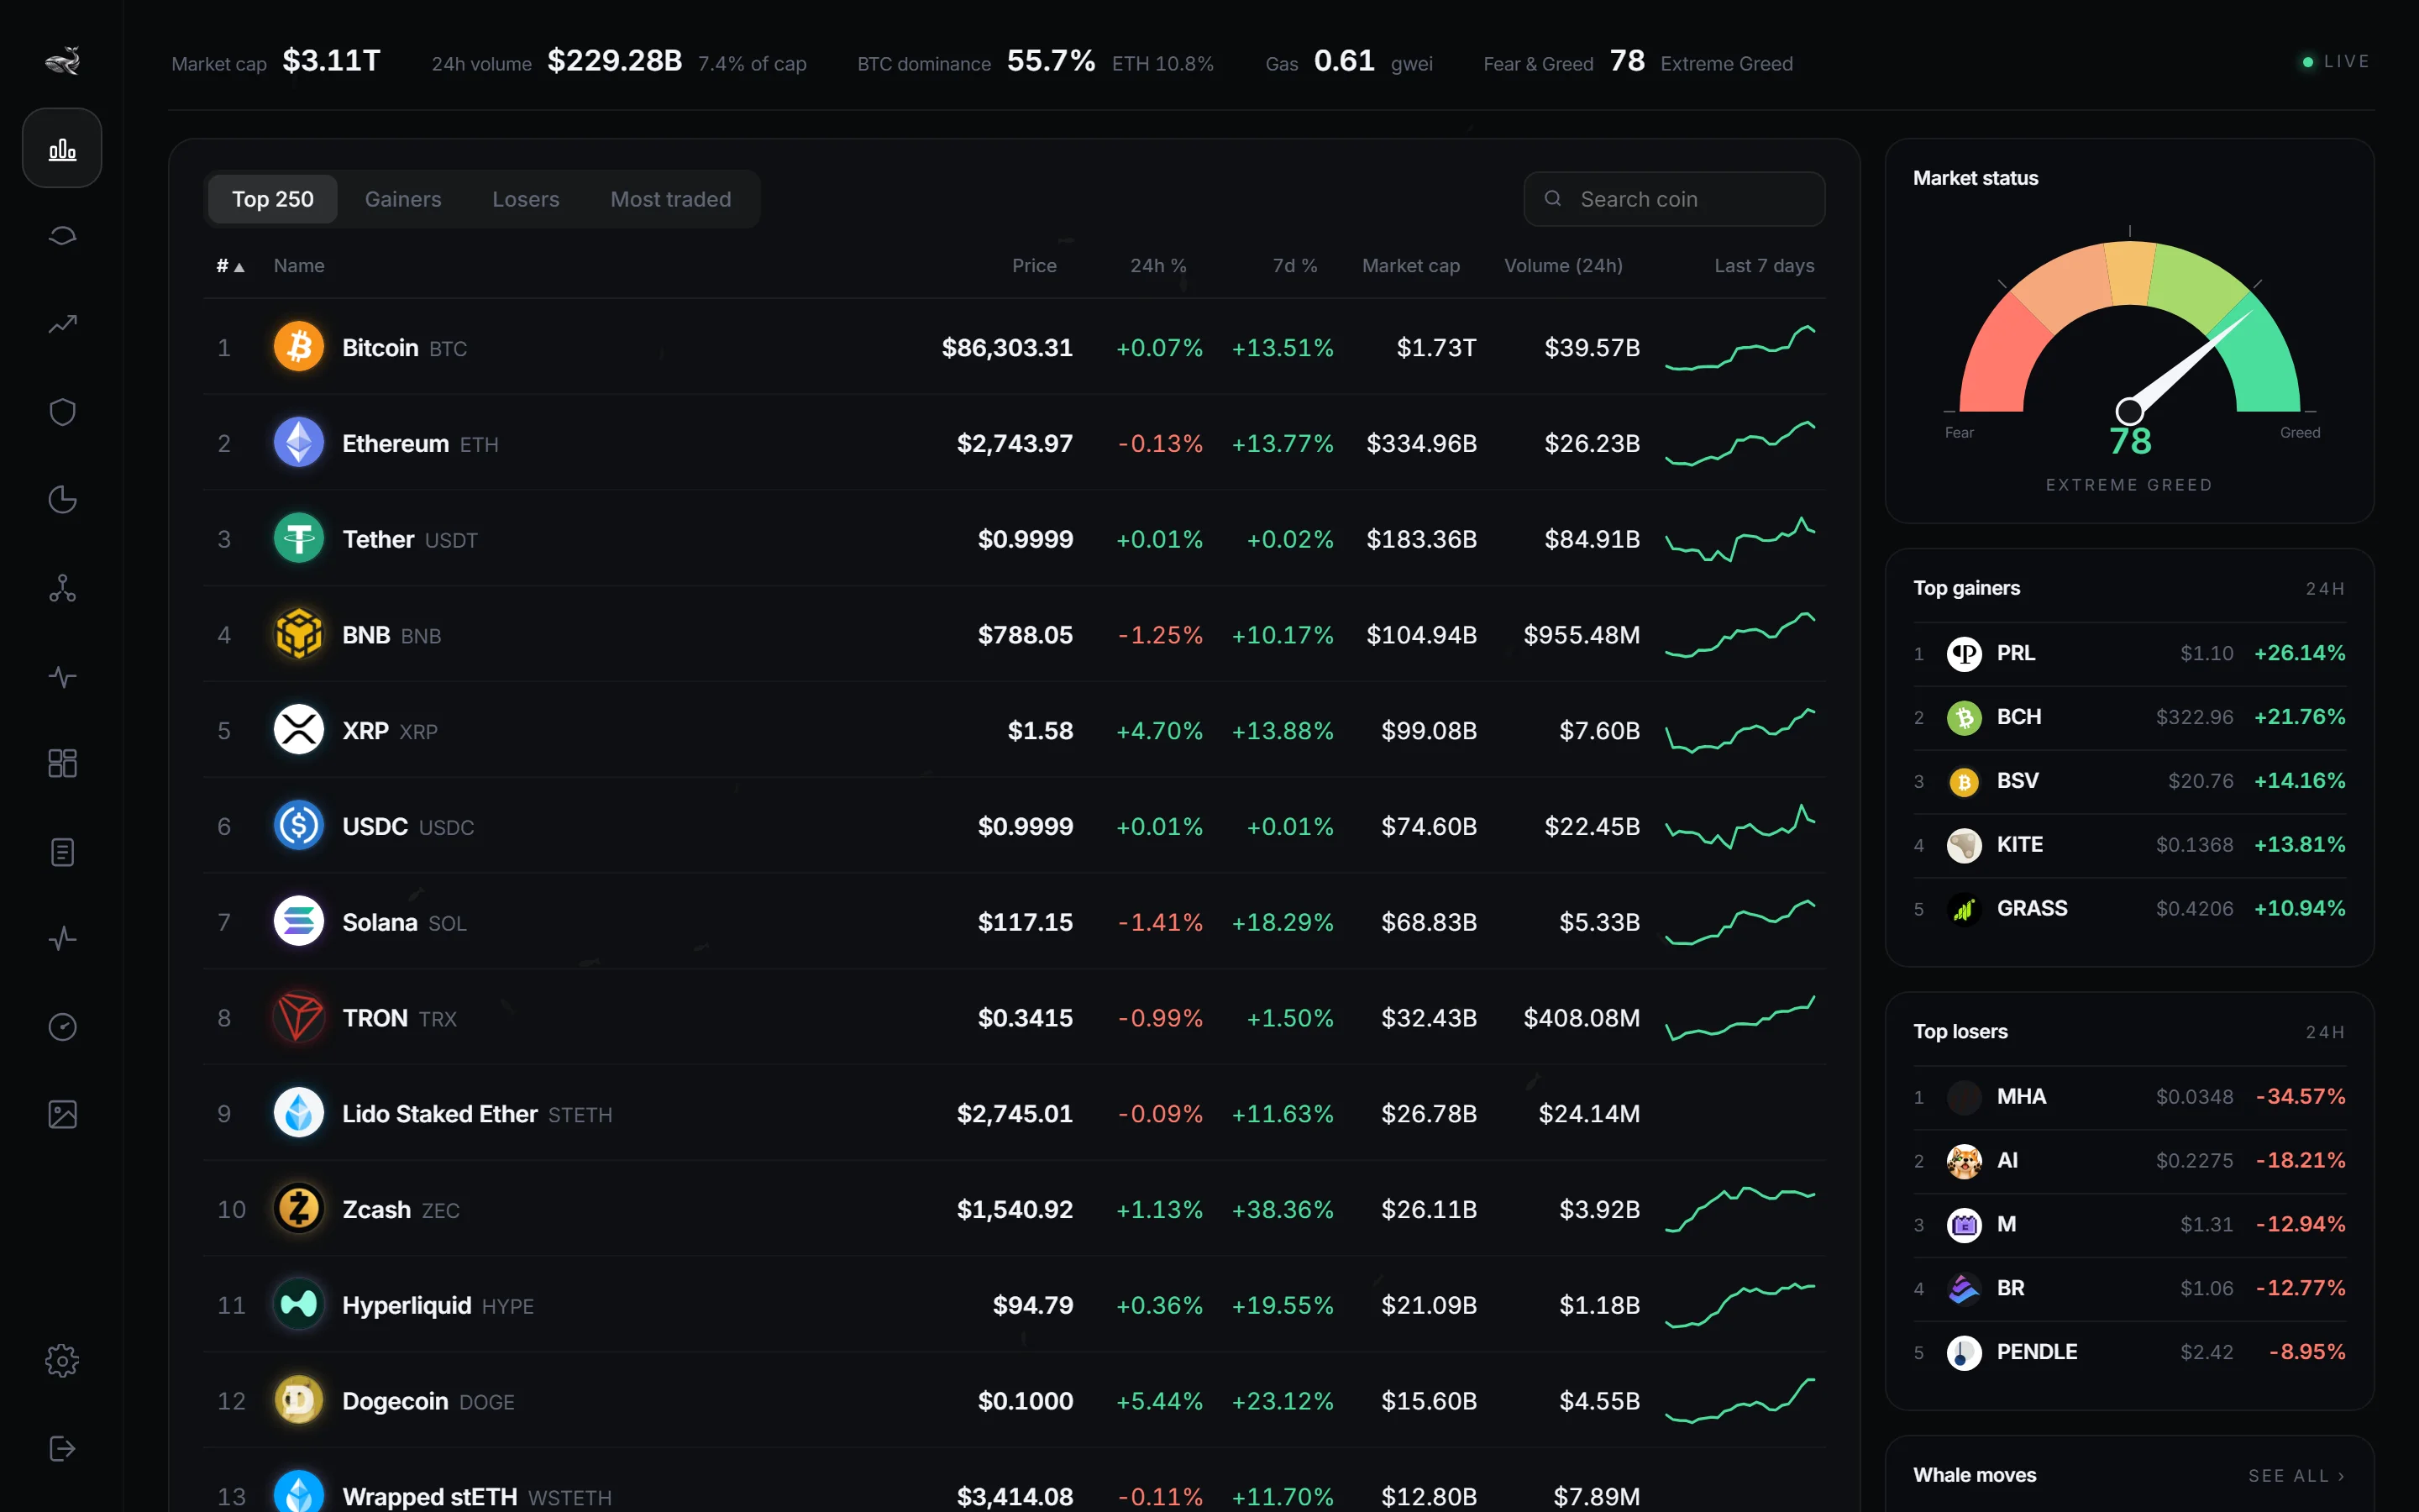2419x1512 pixels.
Task: Sort table by 24h % column header
Action: click(1157, 266)
